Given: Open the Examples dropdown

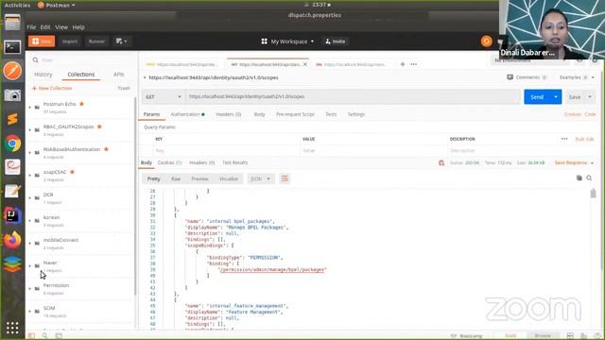Looking at the screenshot, I should click(x=577, y=77).
